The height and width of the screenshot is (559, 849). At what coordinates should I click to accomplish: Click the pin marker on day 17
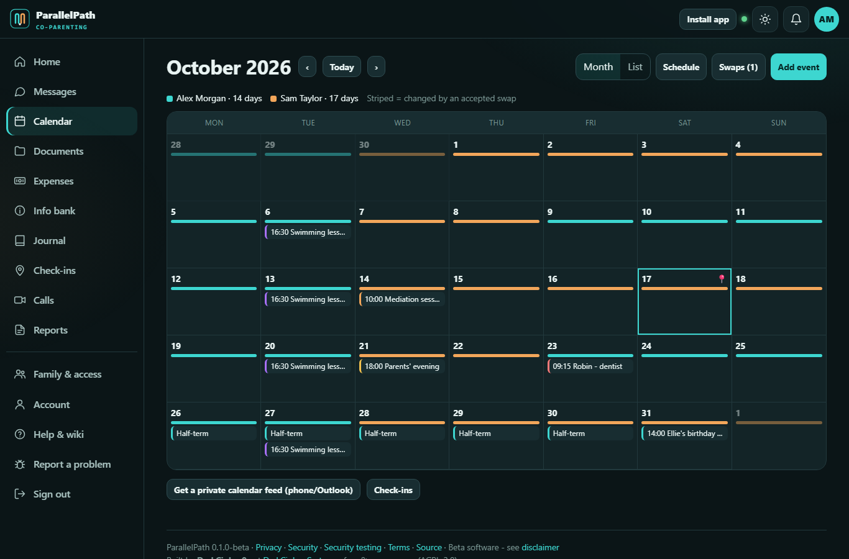click(x=722, y=278)
